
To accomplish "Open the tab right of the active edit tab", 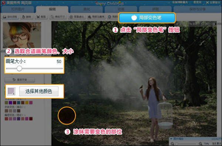I will [x=87, y=10].
